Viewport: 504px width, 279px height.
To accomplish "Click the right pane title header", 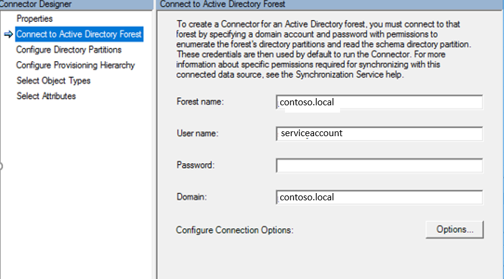I will coord(330,4).
